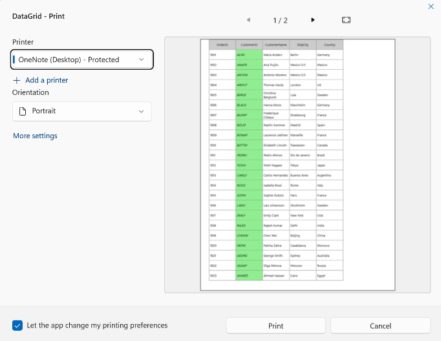Click the Argentina cell in the preview
The image size is (441, 341).
tap(330, 175)
